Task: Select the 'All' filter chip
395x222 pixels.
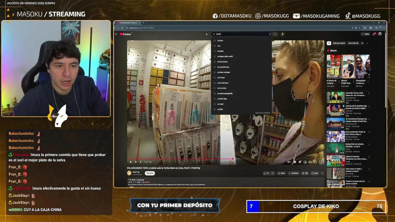Action: [329, 43]
